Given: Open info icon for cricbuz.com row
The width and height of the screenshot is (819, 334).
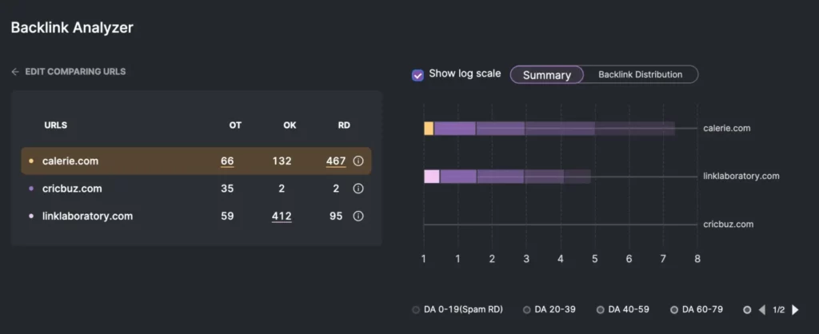Looking at the screenshot, I should tap(358, 189).
